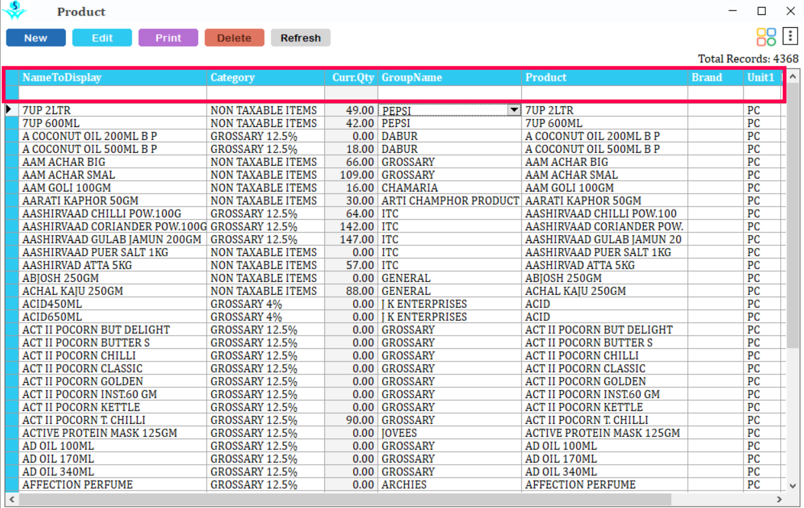
Task: Select AAM ACHAR BIG name cell
Action: click(112, 162)
